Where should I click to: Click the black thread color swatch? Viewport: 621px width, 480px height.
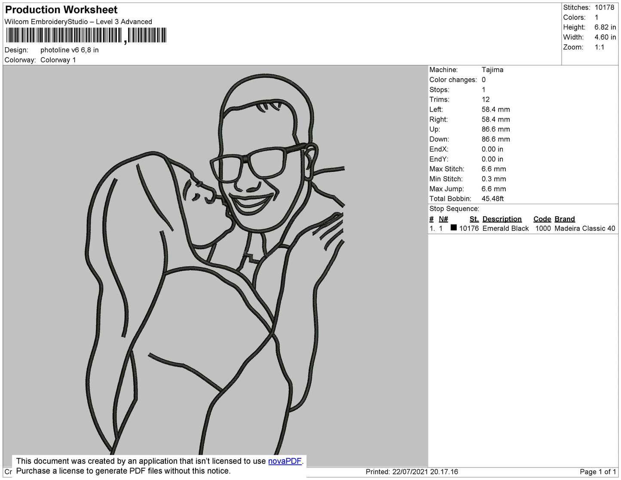453,228
